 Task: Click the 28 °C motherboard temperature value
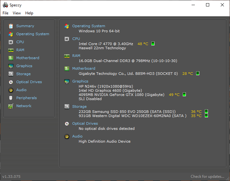click(187, 74)
